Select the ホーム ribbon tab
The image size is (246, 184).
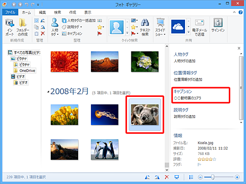[x=26, y=12]
